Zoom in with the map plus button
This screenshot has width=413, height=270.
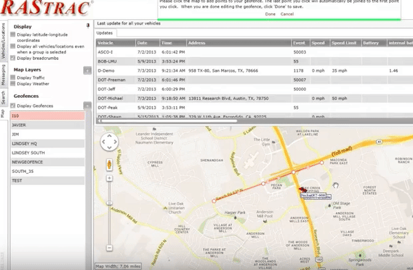109,178
